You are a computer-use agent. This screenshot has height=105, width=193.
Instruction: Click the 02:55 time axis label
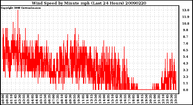click(x=24, y=99)
